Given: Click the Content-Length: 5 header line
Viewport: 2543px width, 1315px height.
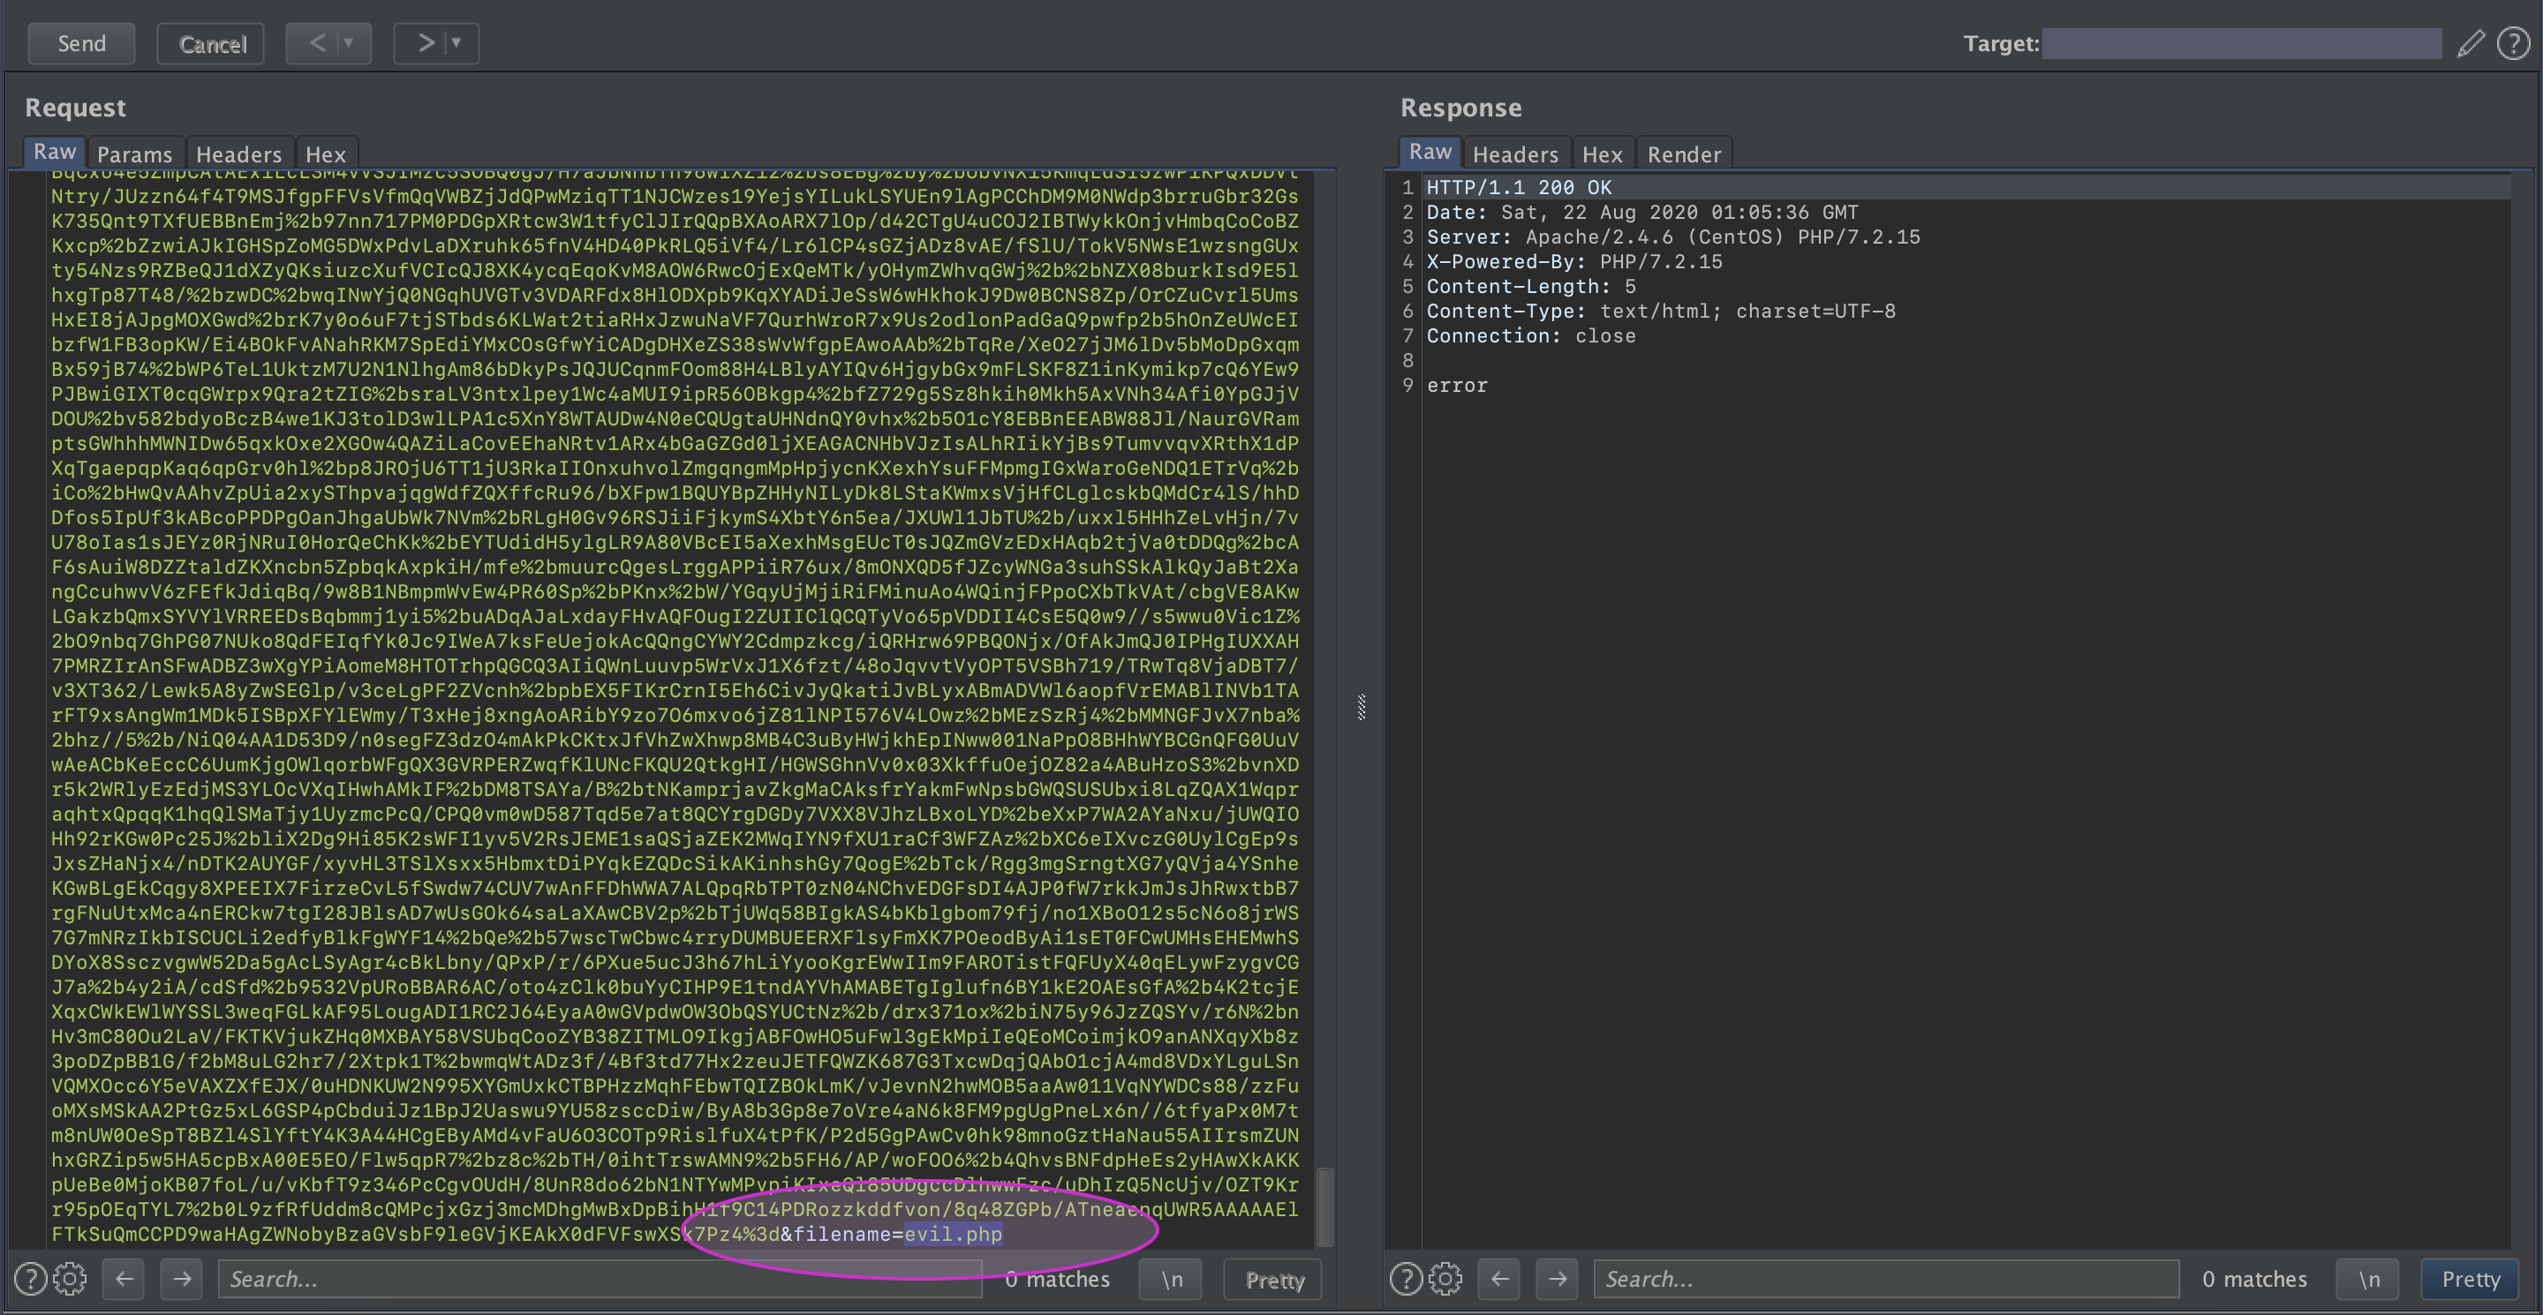Looking at the screenshot, I should pyautogui.click(x=1530, y=286).
